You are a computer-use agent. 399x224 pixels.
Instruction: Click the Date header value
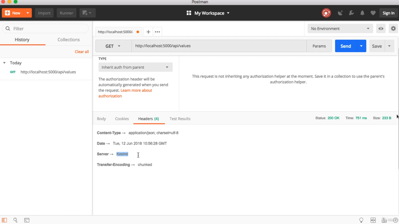tap(140, 144)
